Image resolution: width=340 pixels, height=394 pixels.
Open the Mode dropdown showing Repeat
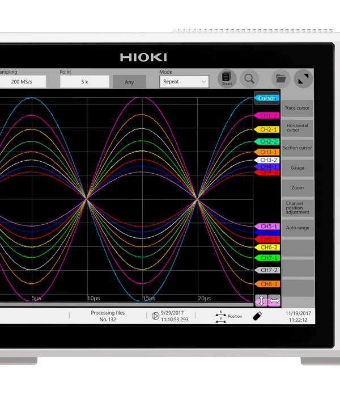point(184,82)
